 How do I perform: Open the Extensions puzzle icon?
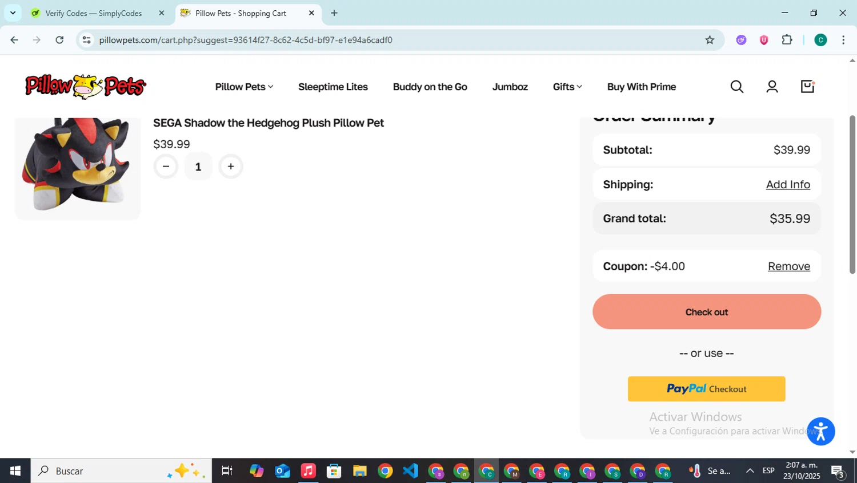pos(787,40)
